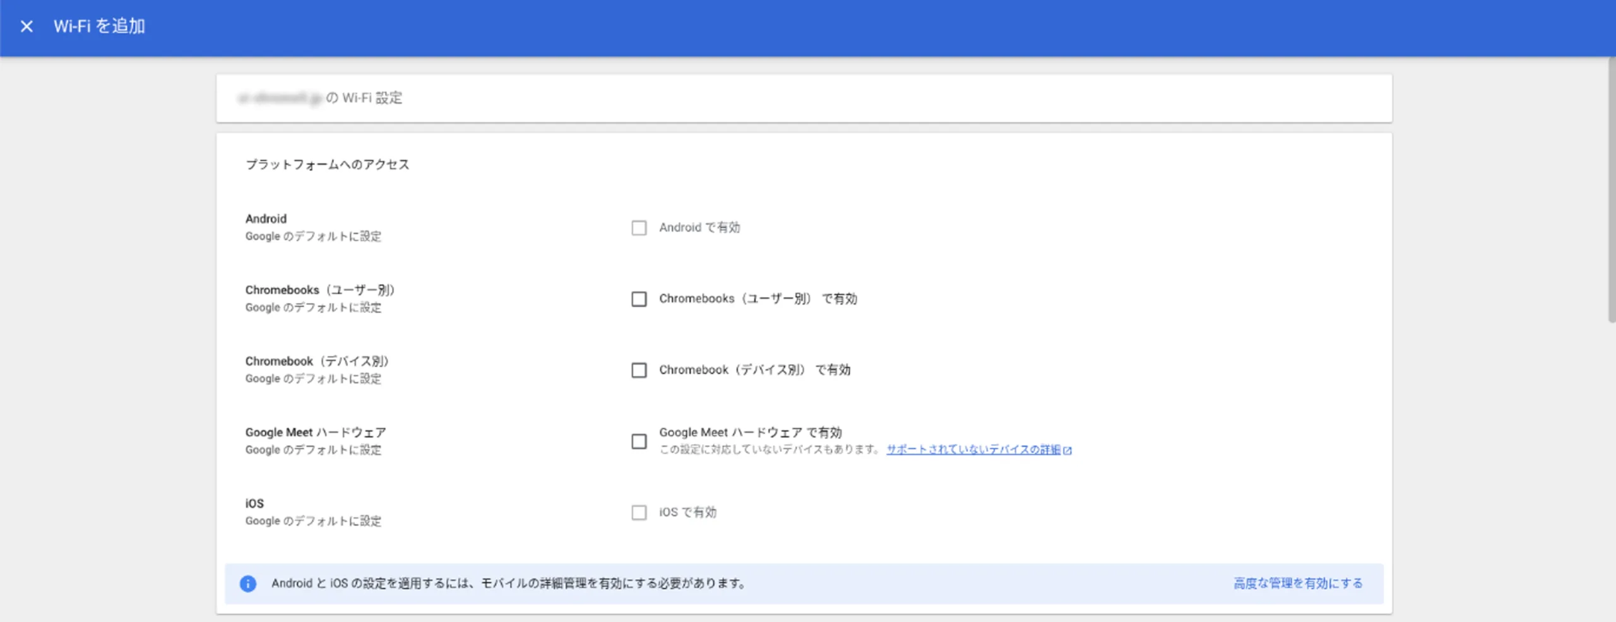Click the Android platform row label

(266, 219)
